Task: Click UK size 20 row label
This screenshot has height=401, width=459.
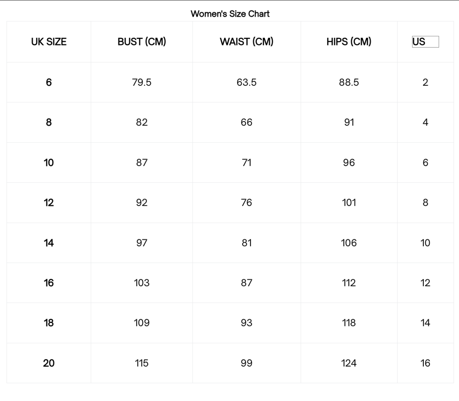Action: pos(49,363)
